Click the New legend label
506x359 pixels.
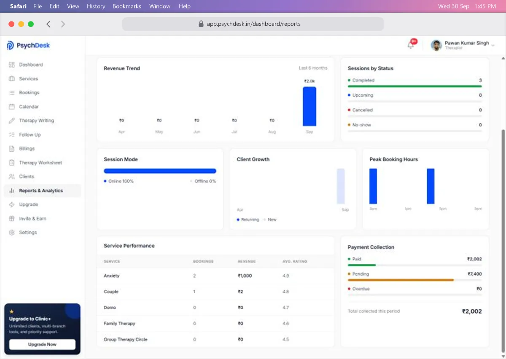(272, 220)
